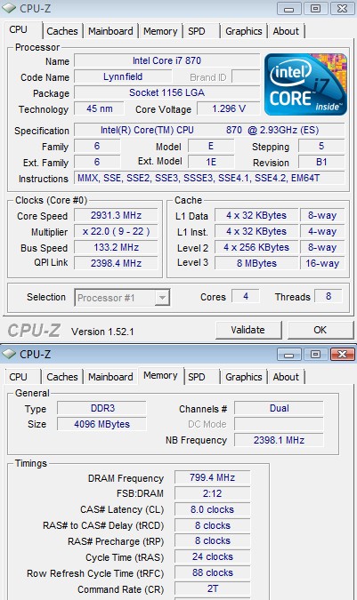The height and width of the screenshot is (600, 357).
Task: Click L1 Data cache value 4 x 32 KBytes
Action: [256, 215]
